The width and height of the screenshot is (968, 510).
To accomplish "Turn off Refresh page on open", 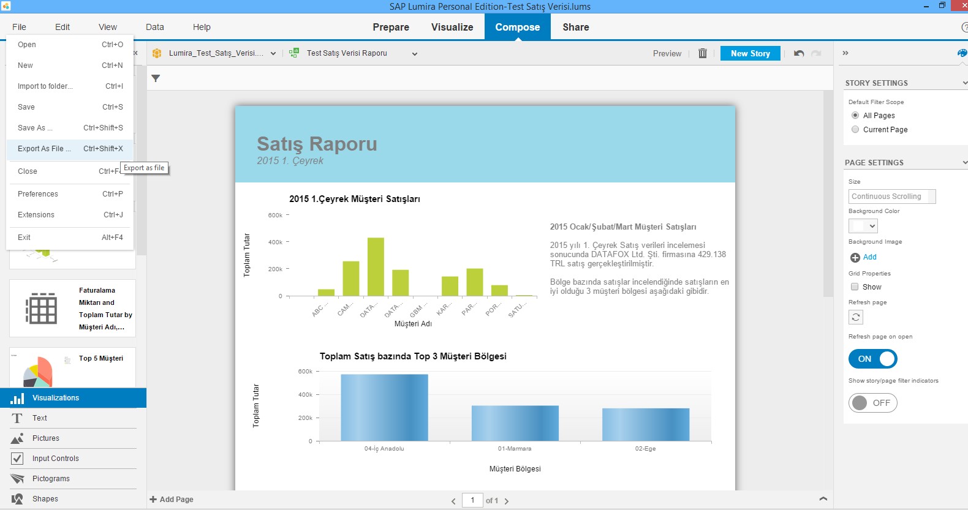I will [872, 359].
